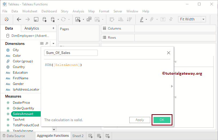218x140 pixels.
Task: Save the workbook with the disk icon
Action: point(36,19)
